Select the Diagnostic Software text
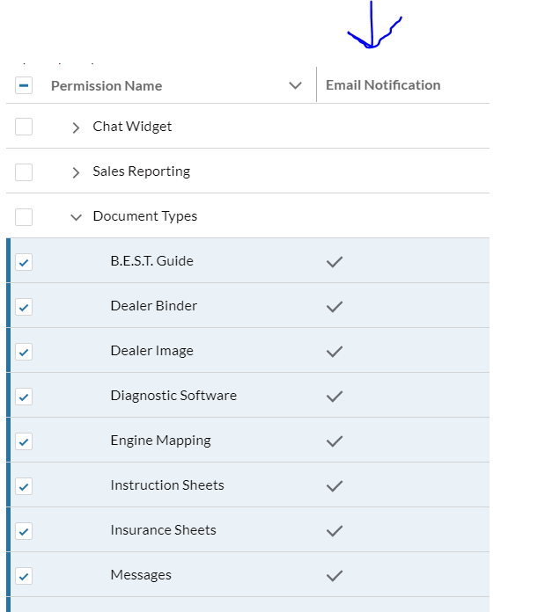Screen dimensions: 545x612 [173, 396]
